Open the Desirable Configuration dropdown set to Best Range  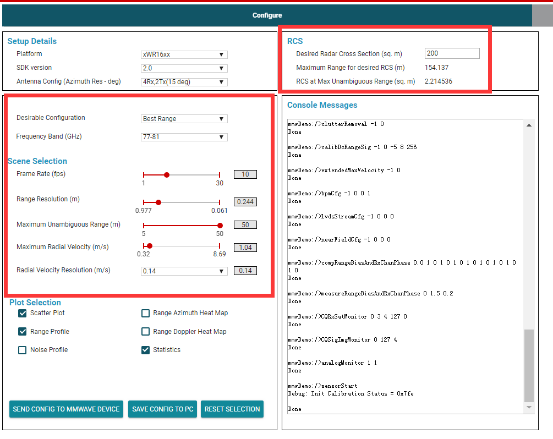184,118
